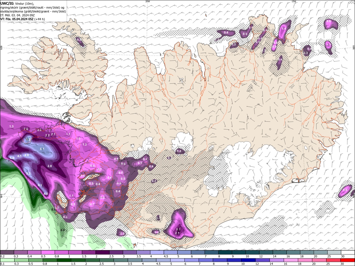Select the 4.6 value near the west edge

point(12,158)
